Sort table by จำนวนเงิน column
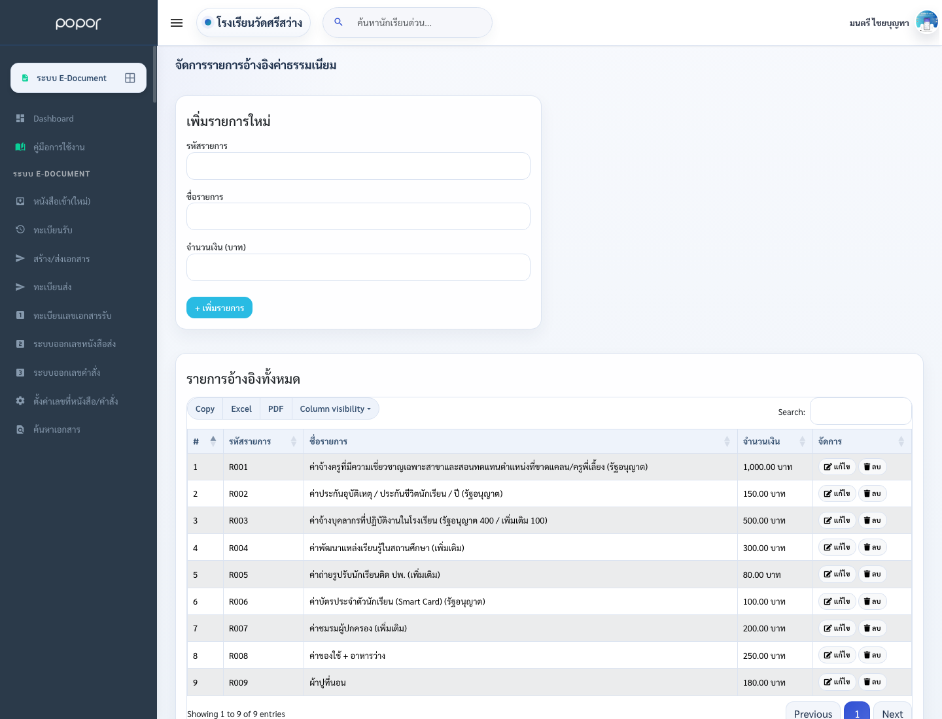The width and height of the screenshot is (942, 719). [x=775, y=441]
